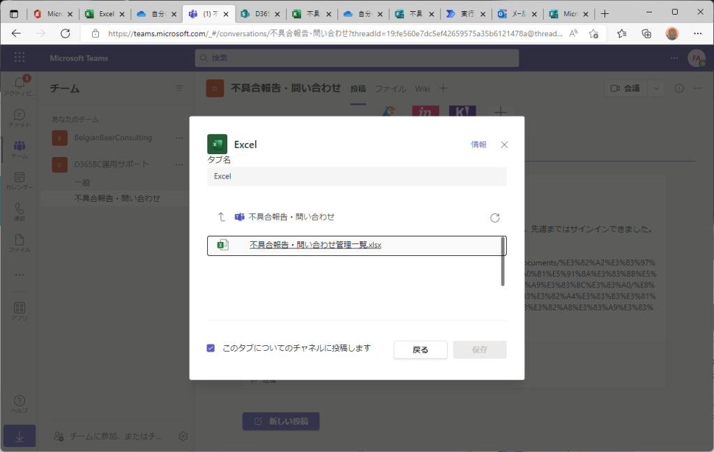Viewport: 714px width, 452px height.
Task: Switch to the Wiki tab
Action: click(422, 89)
